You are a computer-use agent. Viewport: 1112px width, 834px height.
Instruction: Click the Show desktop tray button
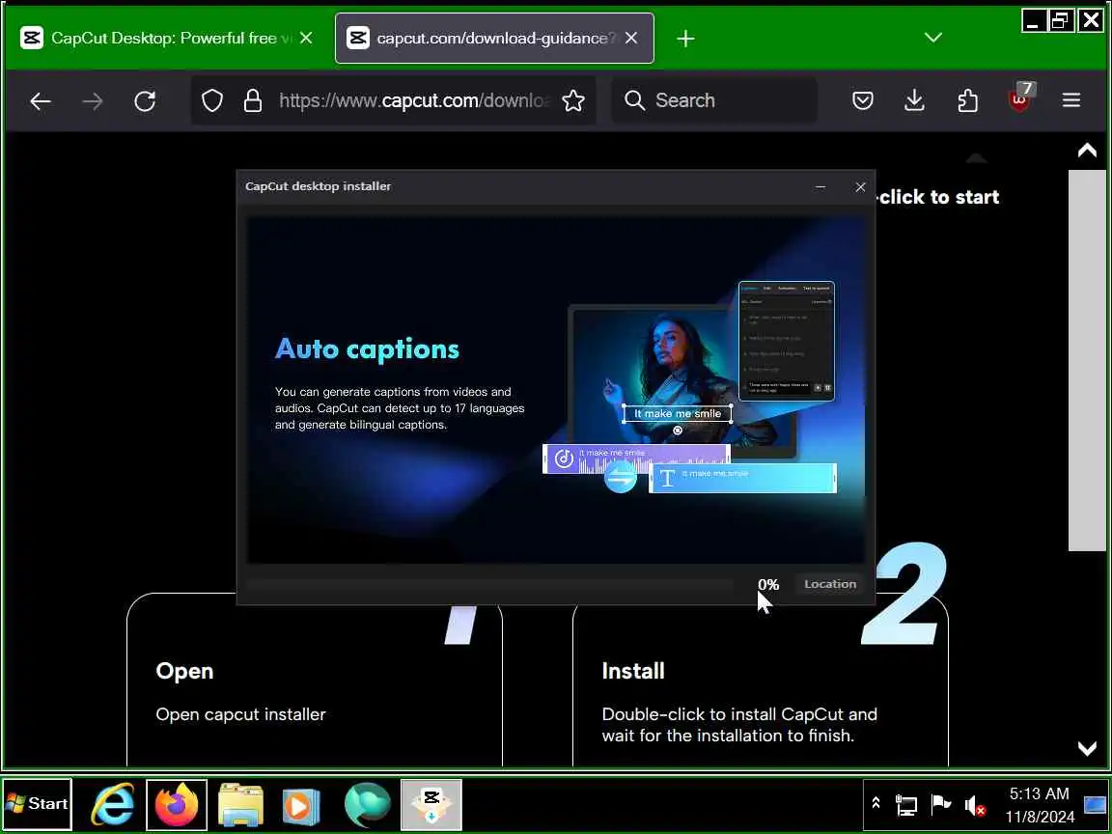coord(1095,804)
